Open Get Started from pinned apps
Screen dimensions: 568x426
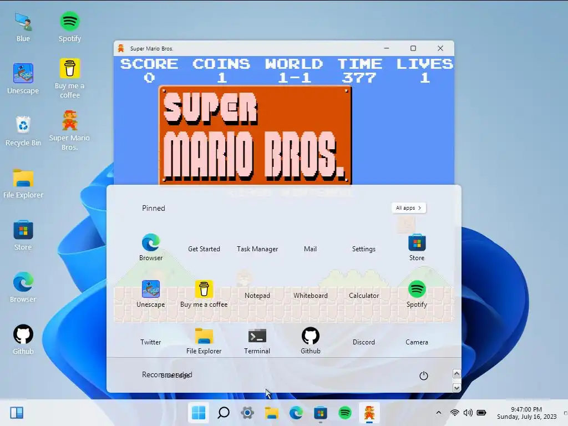[204, 249]
